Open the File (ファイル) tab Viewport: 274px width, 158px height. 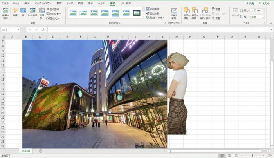coord(5,3)
